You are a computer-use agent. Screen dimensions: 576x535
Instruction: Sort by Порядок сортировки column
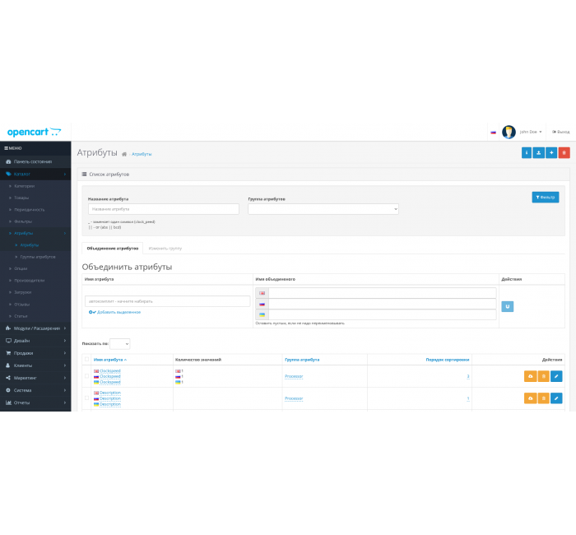[x=448, y=360]
